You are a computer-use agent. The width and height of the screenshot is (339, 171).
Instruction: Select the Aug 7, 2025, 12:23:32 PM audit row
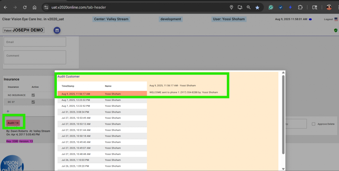pyautogui.click(x=102, y=100)
